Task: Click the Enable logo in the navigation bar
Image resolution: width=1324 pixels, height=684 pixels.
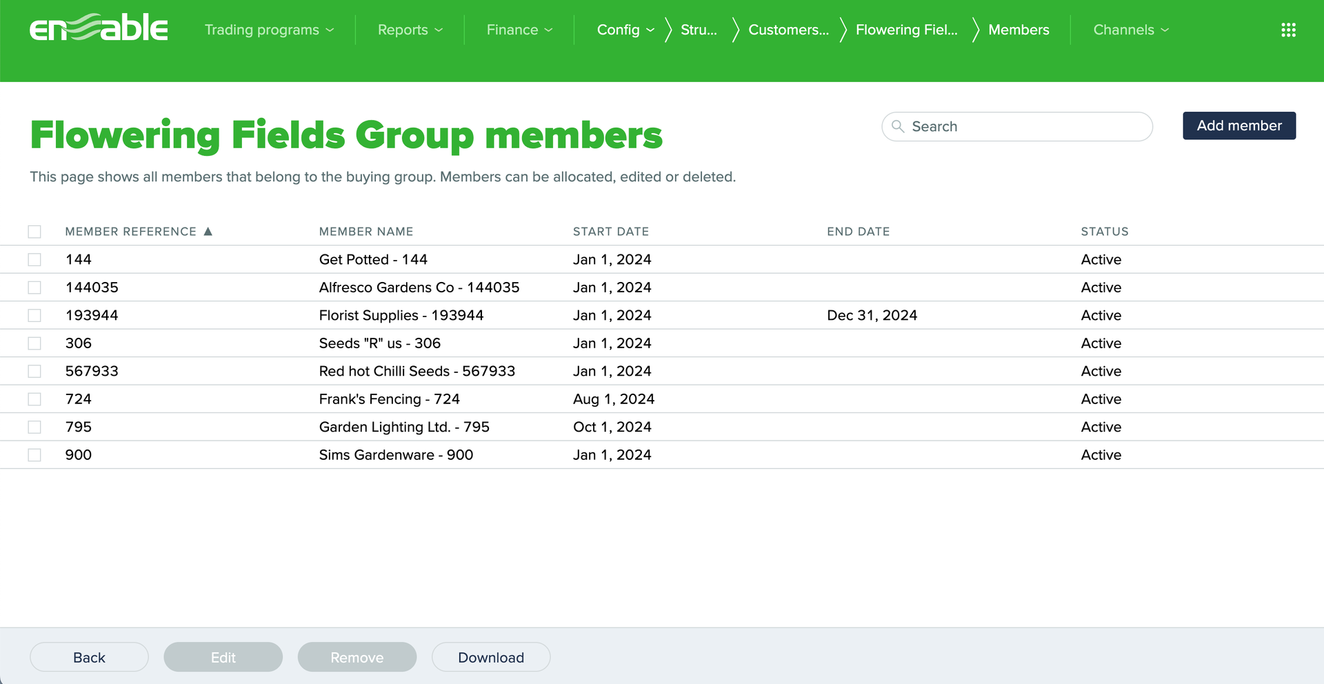Action: pyautogui.click(x=99, y=29)
